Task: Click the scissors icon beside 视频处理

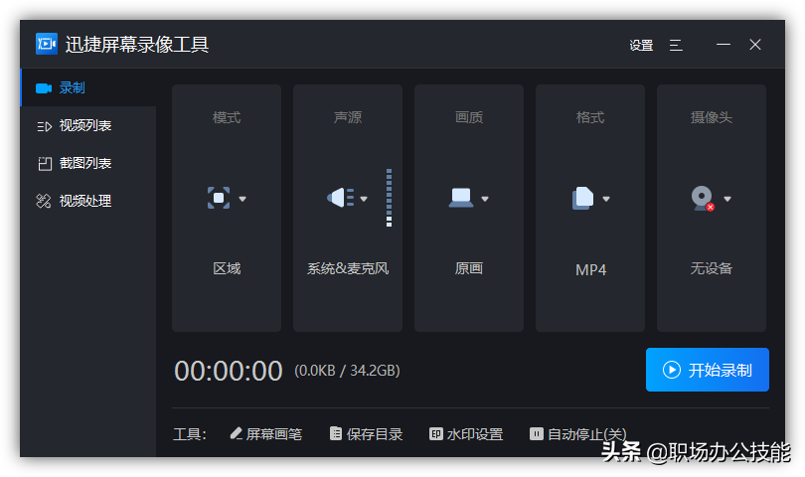Action: 44,201
